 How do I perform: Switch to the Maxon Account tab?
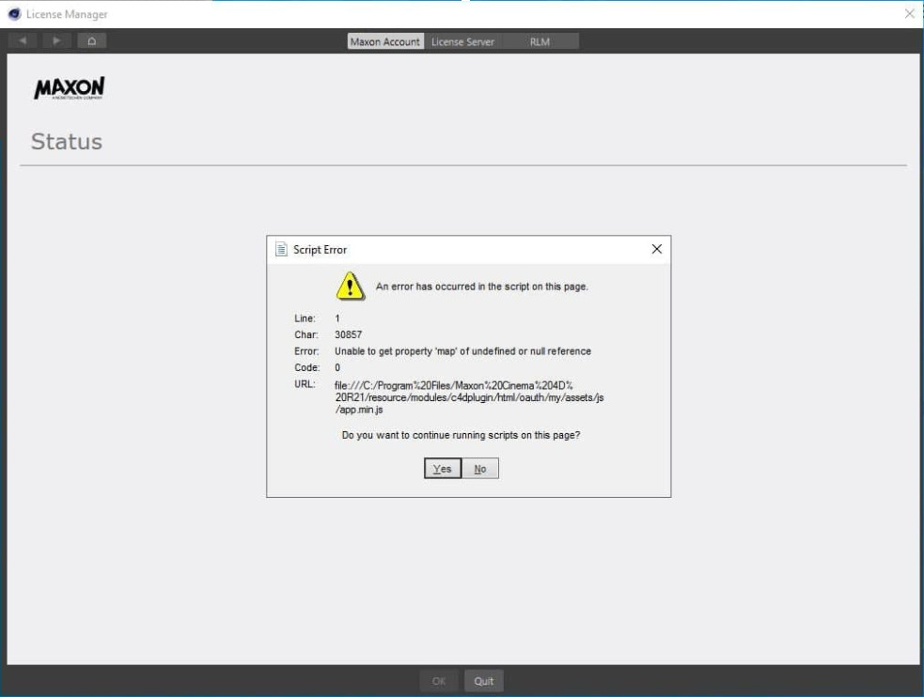point(385,41)
